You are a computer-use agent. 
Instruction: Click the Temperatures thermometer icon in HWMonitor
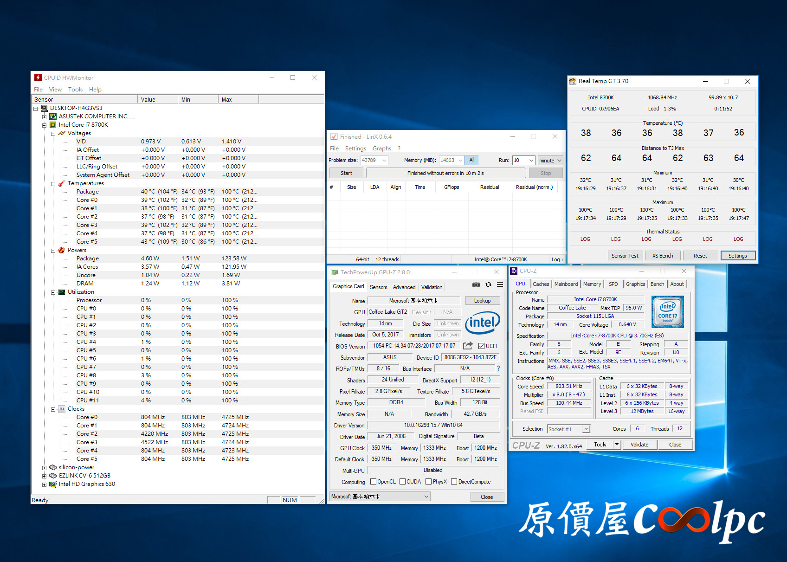[62, 183]
